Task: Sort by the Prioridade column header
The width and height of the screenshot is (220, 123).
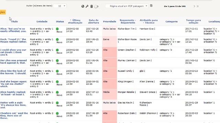Action: pos(109,22)
